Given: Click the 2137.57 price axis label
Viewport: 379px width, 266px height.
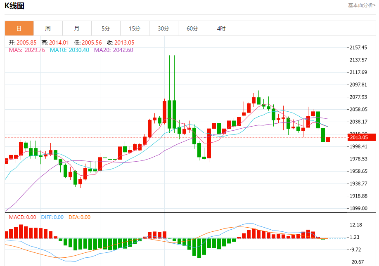Looking at the screenshot, I should [358, 60].
